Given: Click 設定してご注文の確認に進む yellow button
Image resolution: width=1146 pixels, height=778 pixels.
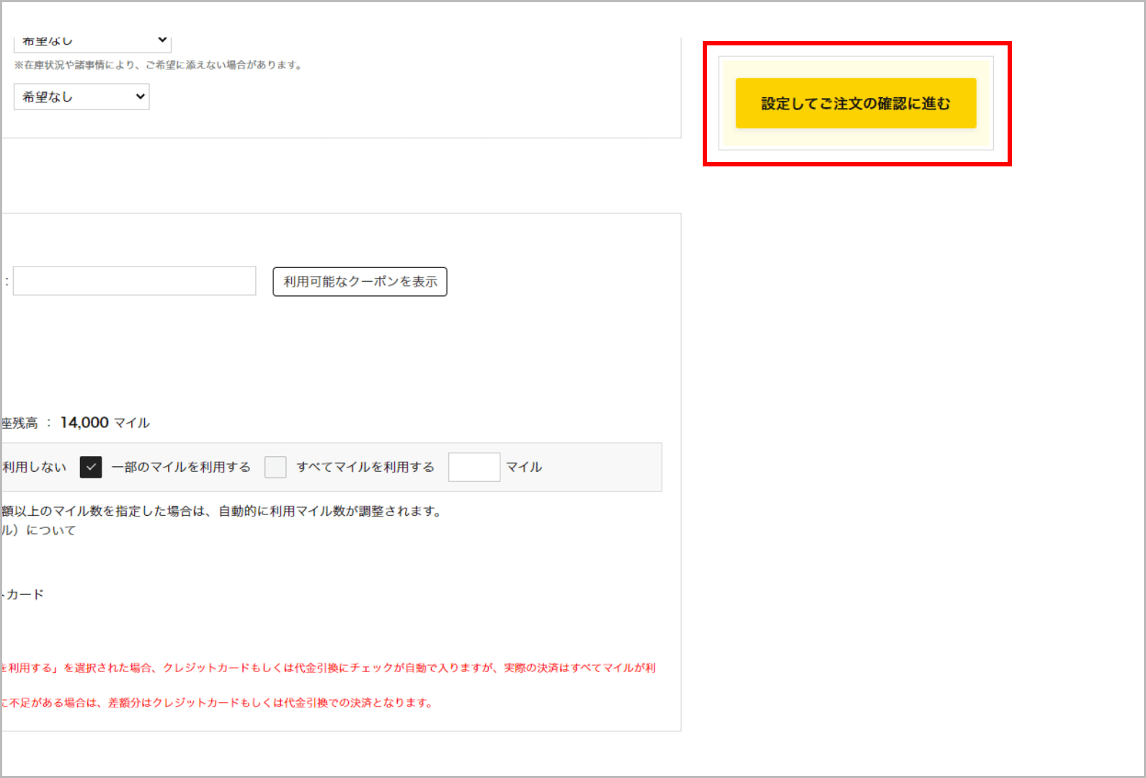Looking at the screenshot, I should [x=856, y=104].
